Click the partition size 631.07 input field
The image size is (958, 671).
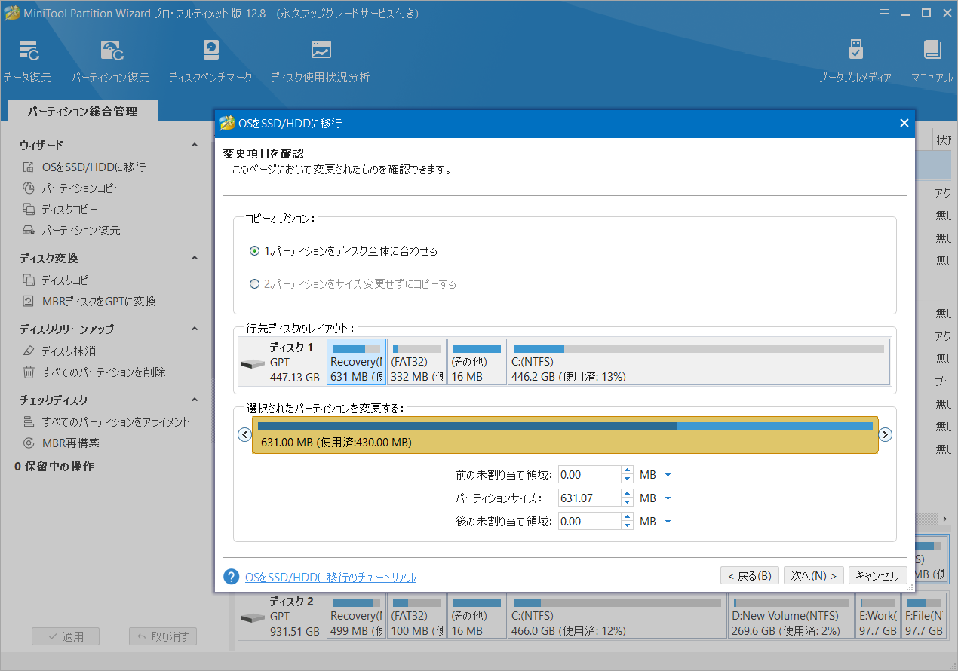pos(589,498)
